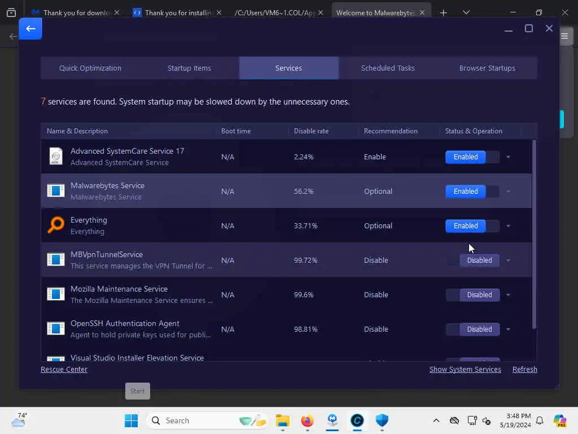
Task: Open File Explorer from the taskbar
Action: point(283,420)
